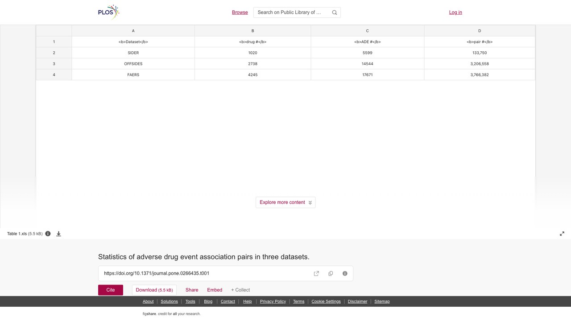The image size is (571, 321).
Task: Open fullscreen view of the table
Action: pyautogui.click(x=562, y=234)
